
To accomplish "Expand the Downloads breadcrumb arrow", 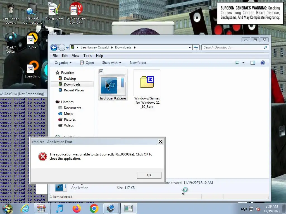I will point(135,47).
